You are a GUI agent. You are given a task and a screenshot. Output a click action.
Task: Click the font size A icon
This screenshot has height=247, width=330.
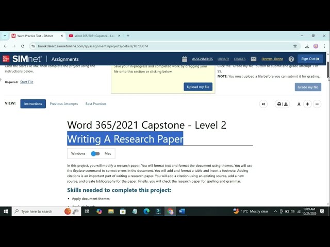point(299,104)
